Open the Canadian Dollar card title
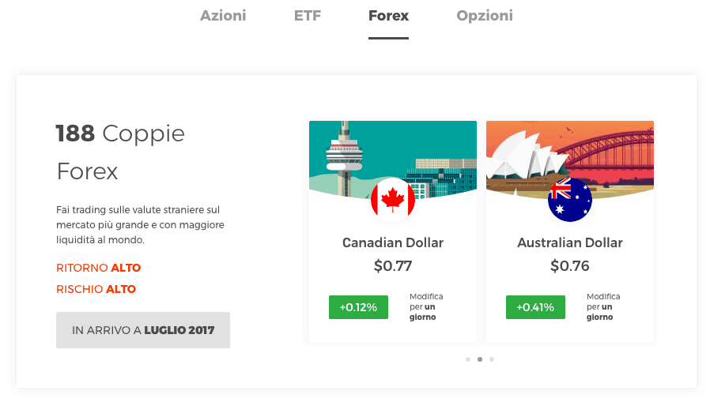The width and height of the screenshot is (710, 402). [x=393, y=242]
